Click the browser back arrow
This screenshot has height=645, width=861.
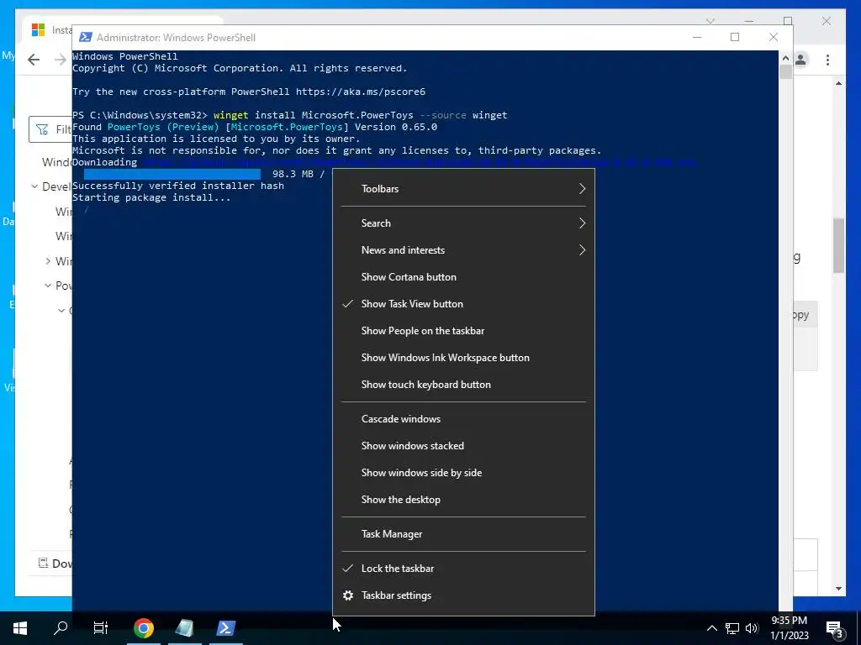pos(34,60)
